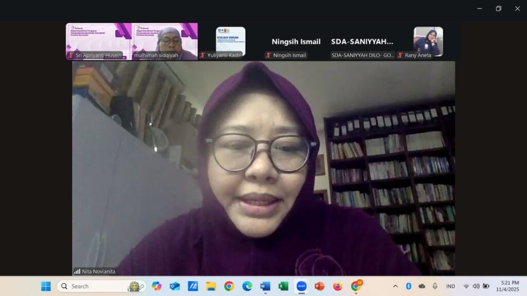527x296 pixels.
Task: Open Excel from the taskbar
Action: (283, 286)
